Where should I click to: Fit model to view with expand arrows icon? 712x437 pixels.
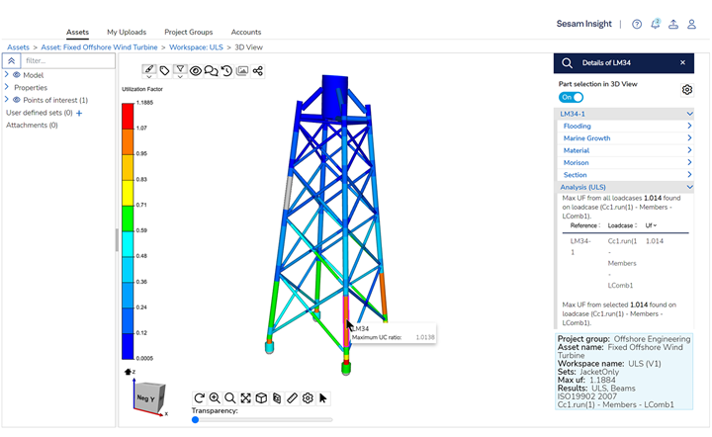tap(245, 398)
